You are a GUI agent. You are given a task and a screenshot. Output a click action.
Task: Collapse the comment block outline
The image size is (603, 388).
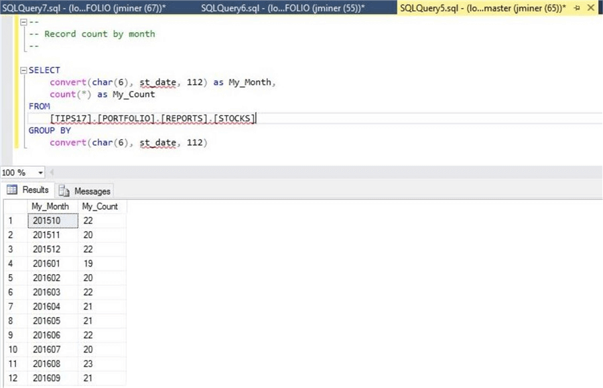[24, 22]
